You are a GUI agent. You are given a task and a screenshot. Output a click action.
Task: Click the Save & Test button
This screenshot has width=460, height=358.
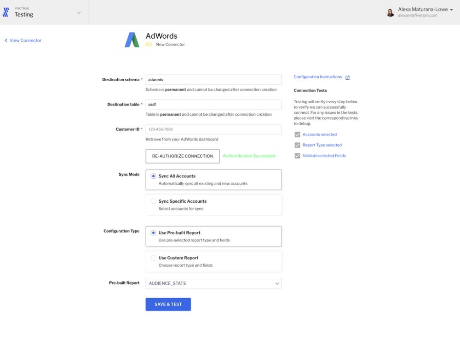[168, 304]
